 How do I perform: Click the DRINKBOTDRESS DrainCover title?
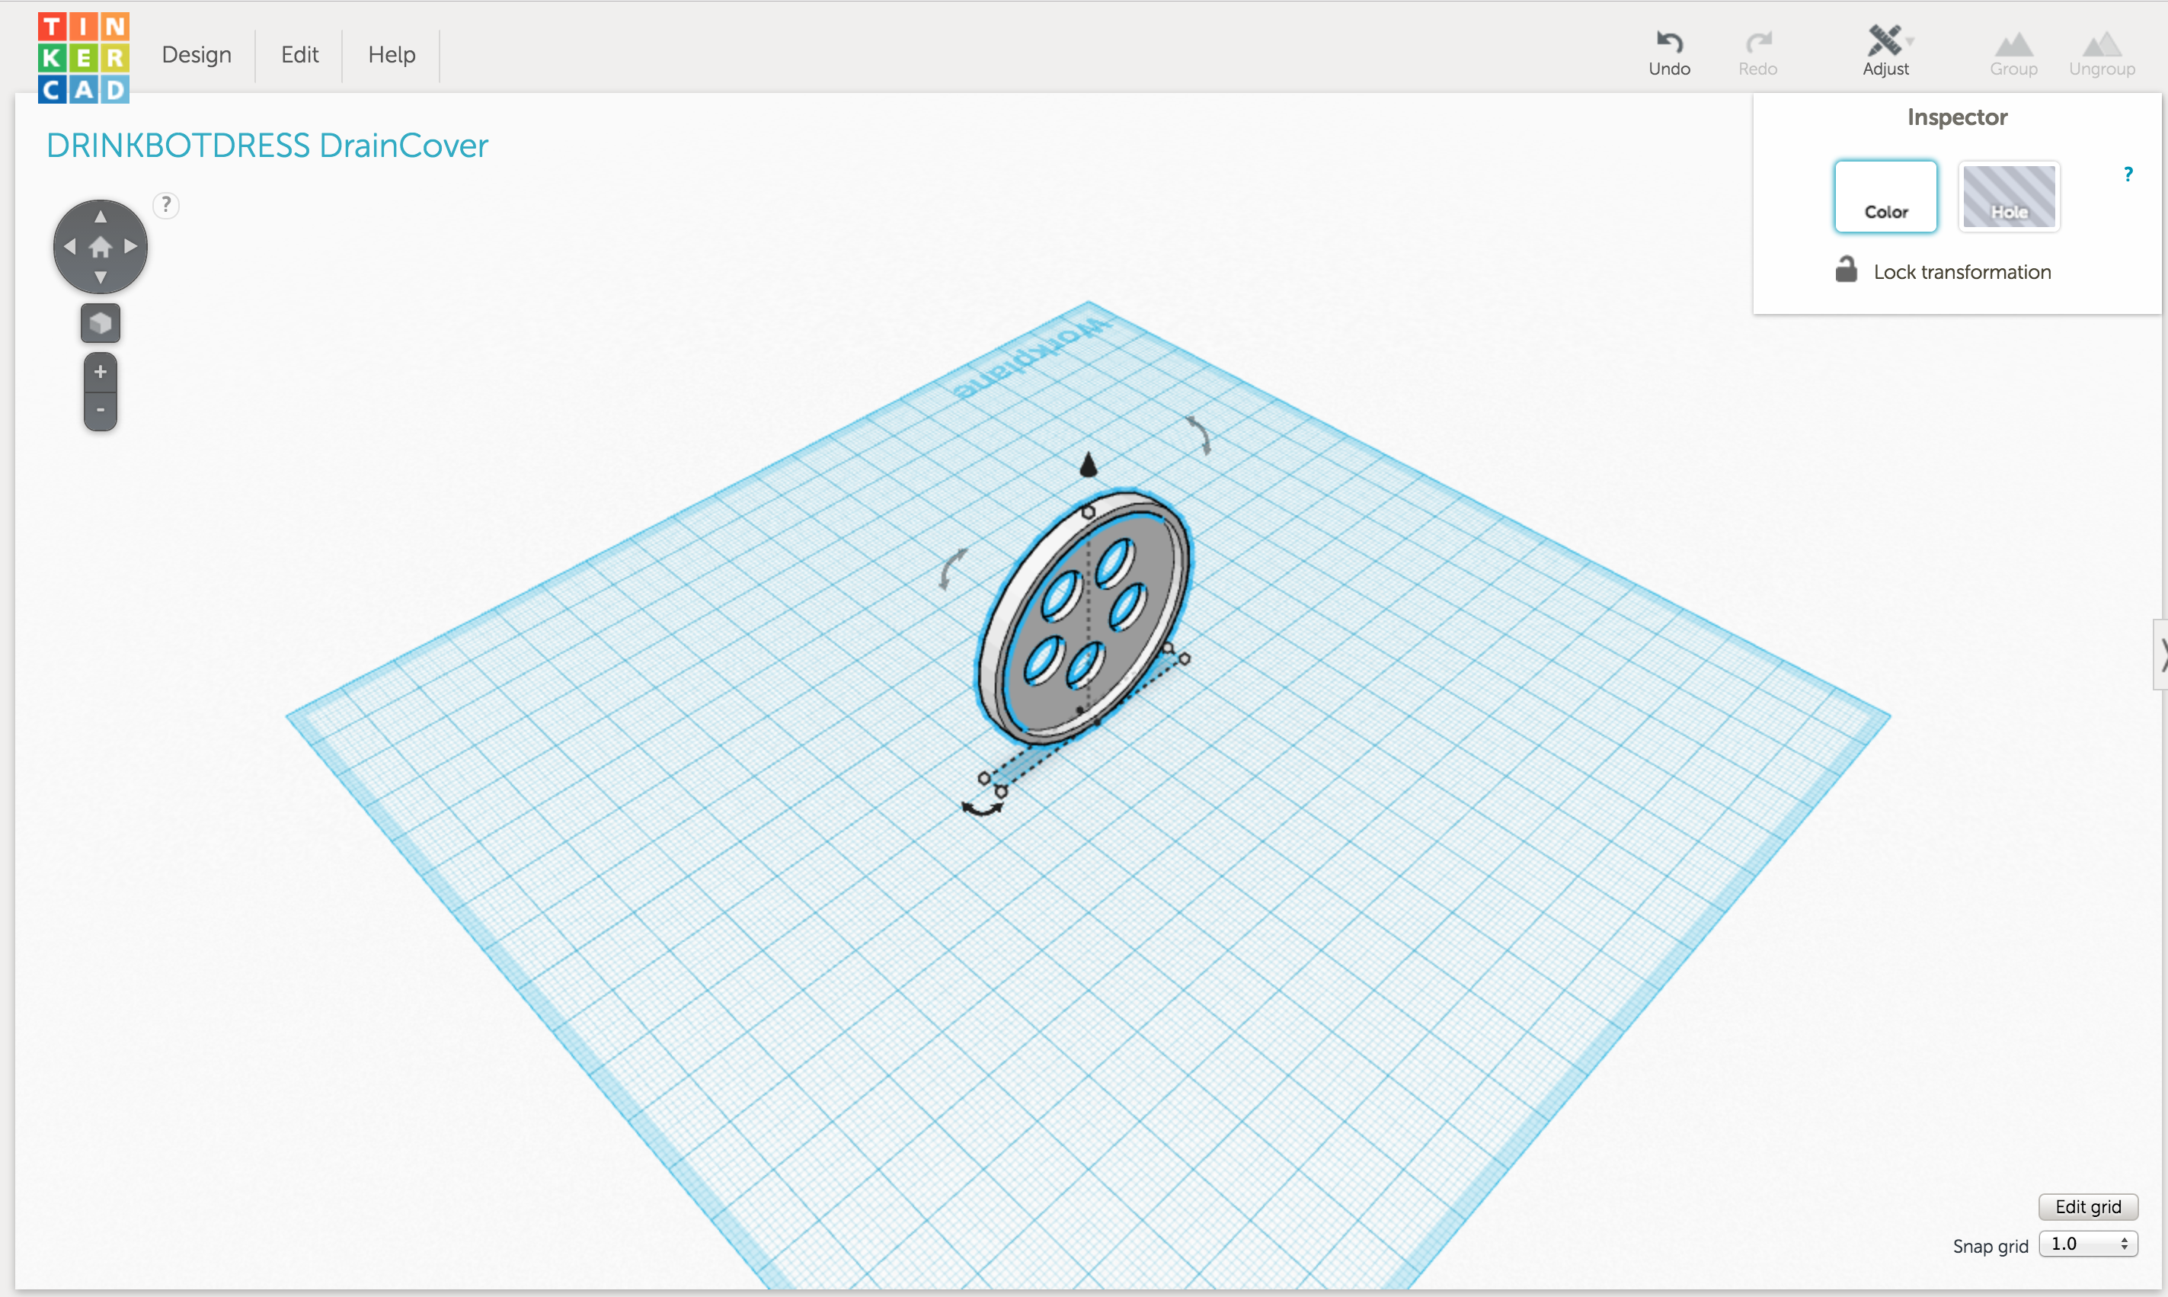coord(267,146)
